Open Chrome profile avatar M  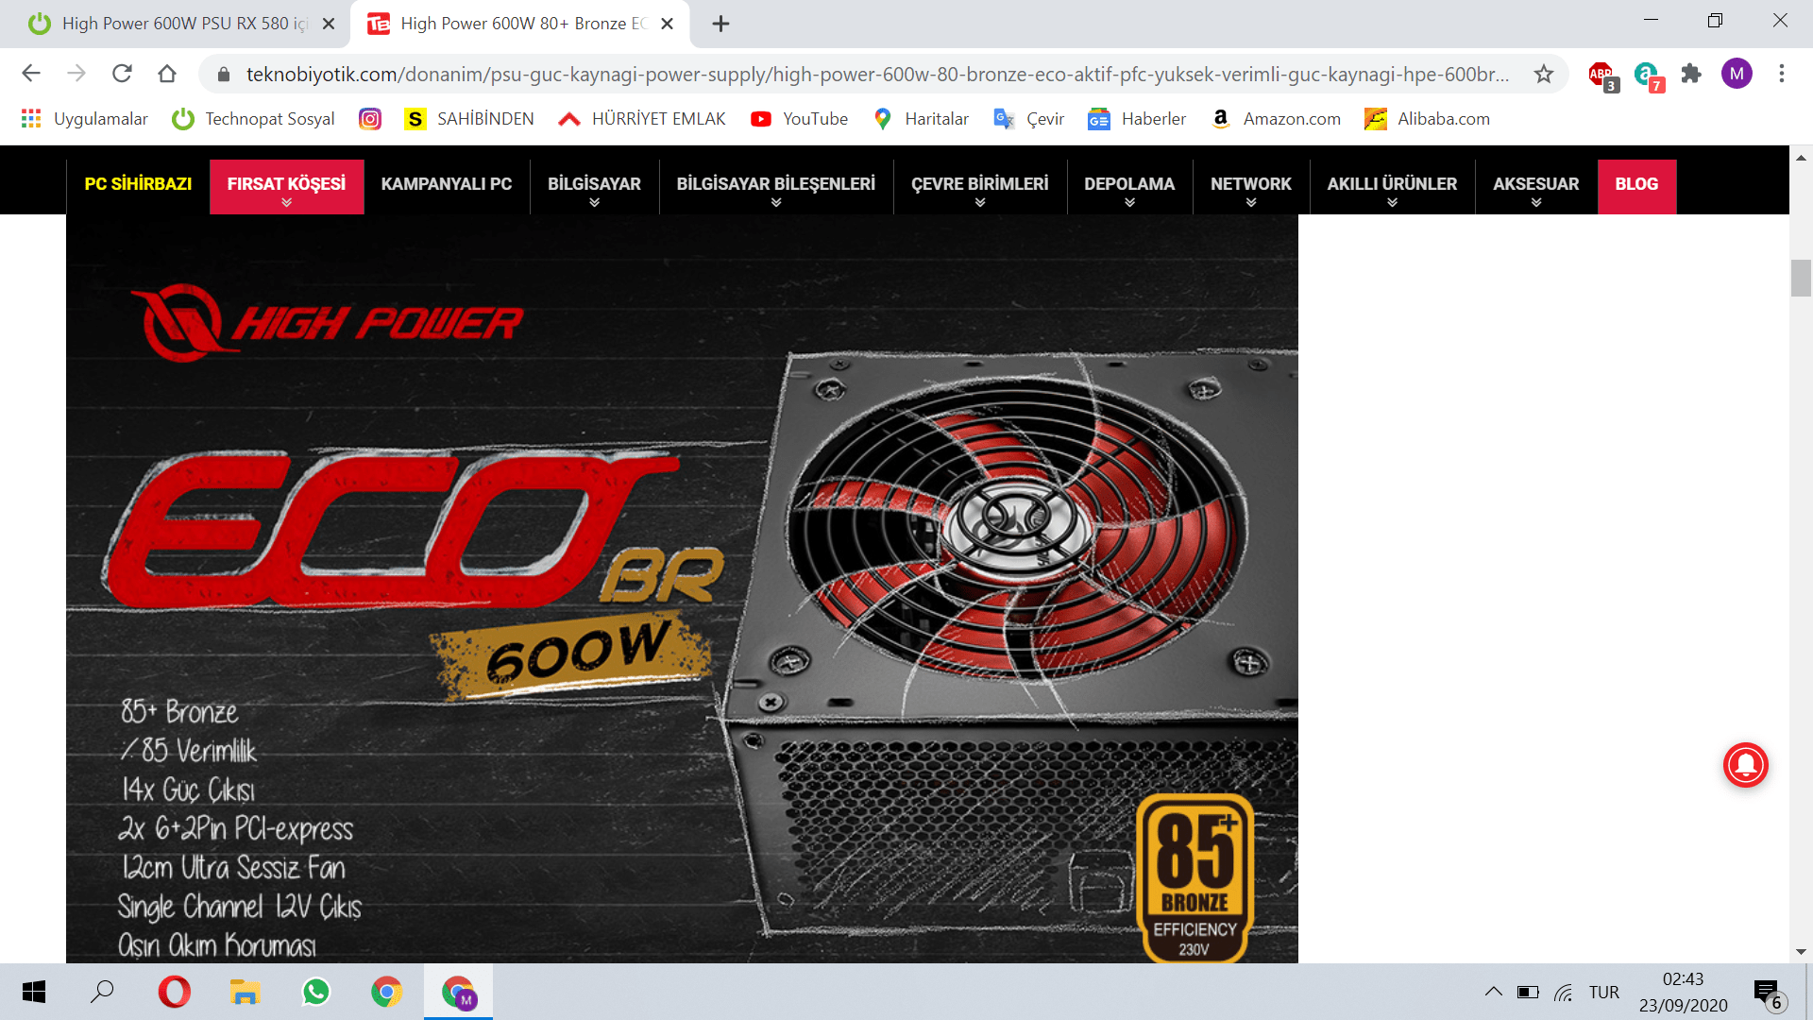[x=1737, y=74]
